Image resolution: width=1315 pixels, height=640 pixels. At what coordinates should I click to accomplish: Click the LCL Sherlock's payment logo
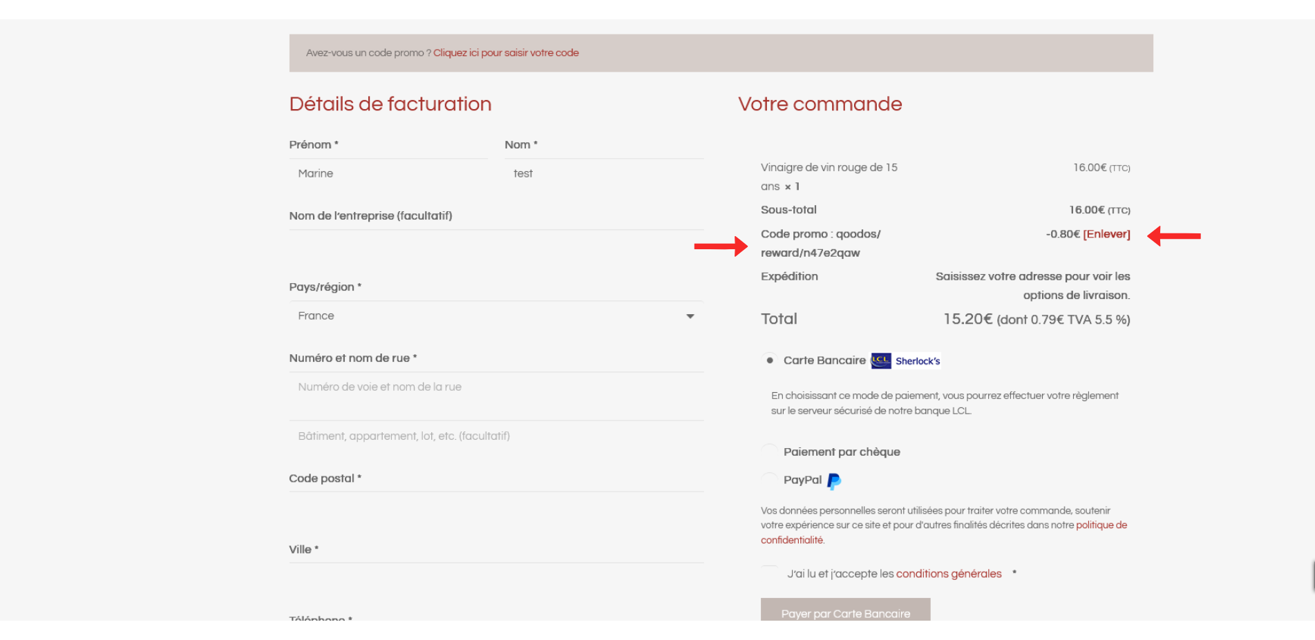click(905, 360)
